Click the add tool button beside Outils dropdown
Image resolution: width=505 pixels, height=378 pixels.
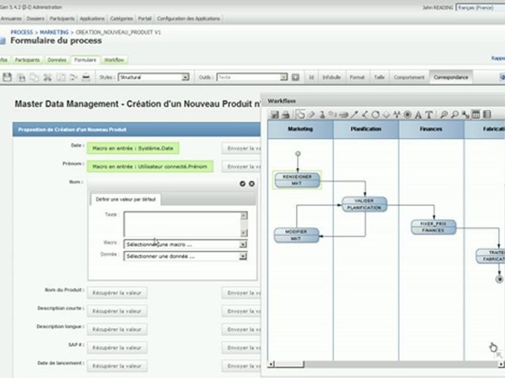pos(295,77)
